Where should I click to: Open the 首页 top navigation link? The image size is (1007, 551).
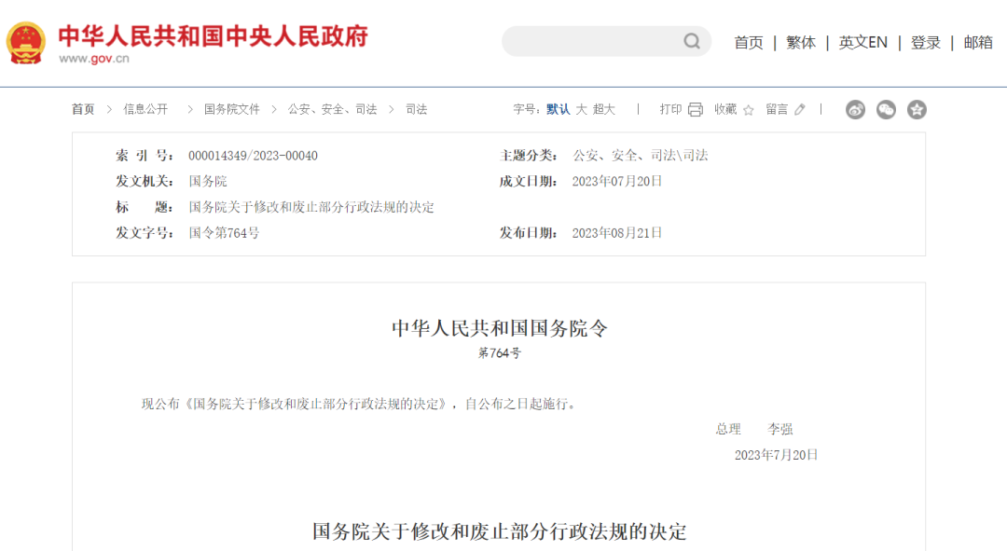coord(748,42)
